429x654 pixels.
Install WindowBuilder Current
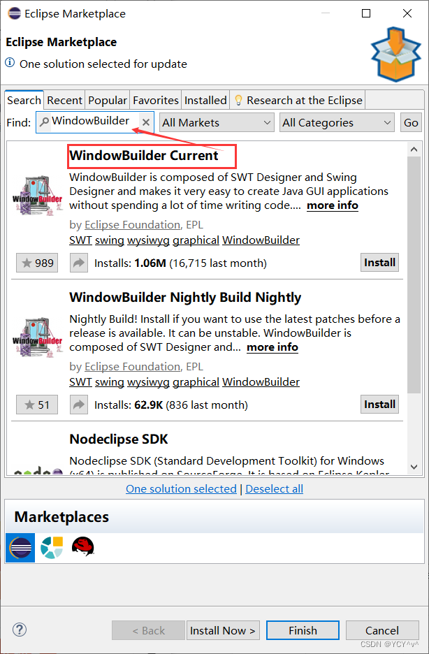point(379,262)
